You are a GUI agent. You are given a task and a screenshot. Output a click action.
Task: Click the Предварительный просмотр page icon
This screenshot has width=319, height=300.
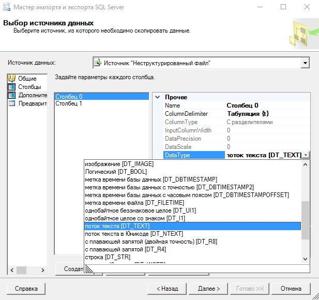pyautogui.click(x=11, y=103)
